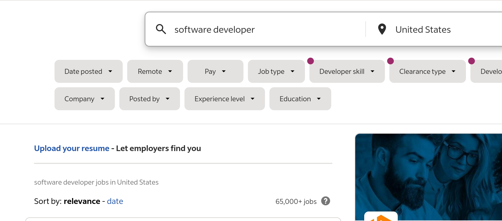
Task: Click the 'software developer jobs in United States' heading
Action: 96,182
